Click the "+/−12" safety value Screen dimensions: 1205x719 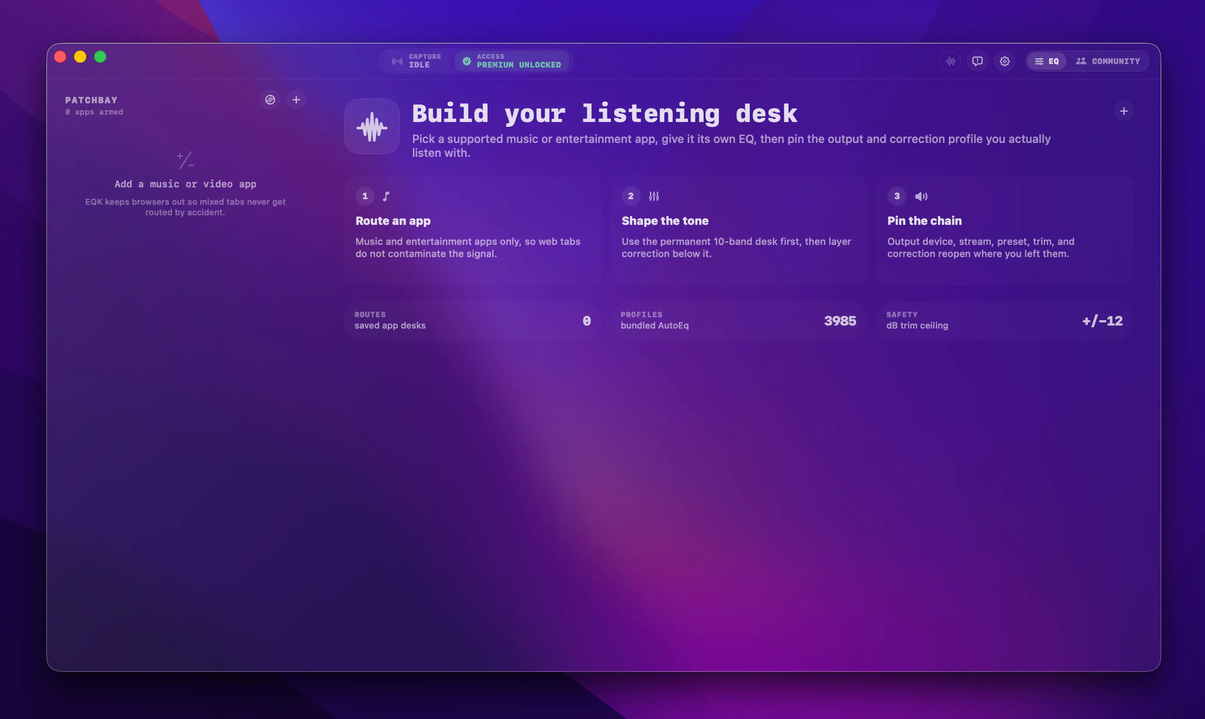(1102, 321)
